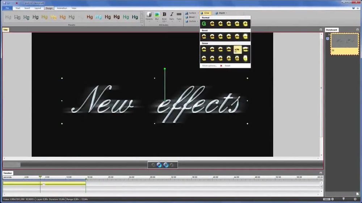Maximize the Title panel
Screen dimensions: 362x203
click(x=321, y=30)
